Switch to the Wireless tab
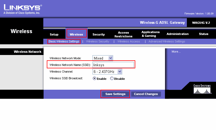Image resolution: width=216 pixels, height=130 pixels. [x=76, y=34]
